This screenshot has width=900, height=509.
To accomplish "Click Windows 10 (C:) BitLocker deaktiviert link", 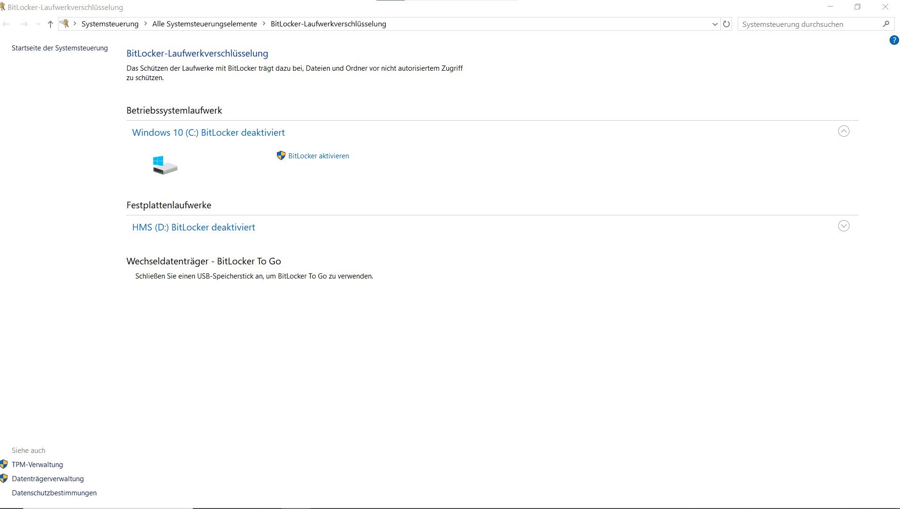I will 208,132.
